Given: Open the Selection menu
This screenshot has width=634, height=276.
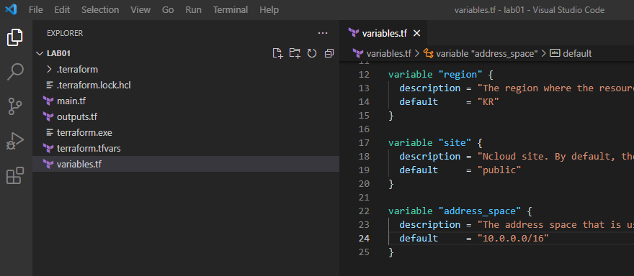Looking at the screenshot, I should tap(100, 9).
